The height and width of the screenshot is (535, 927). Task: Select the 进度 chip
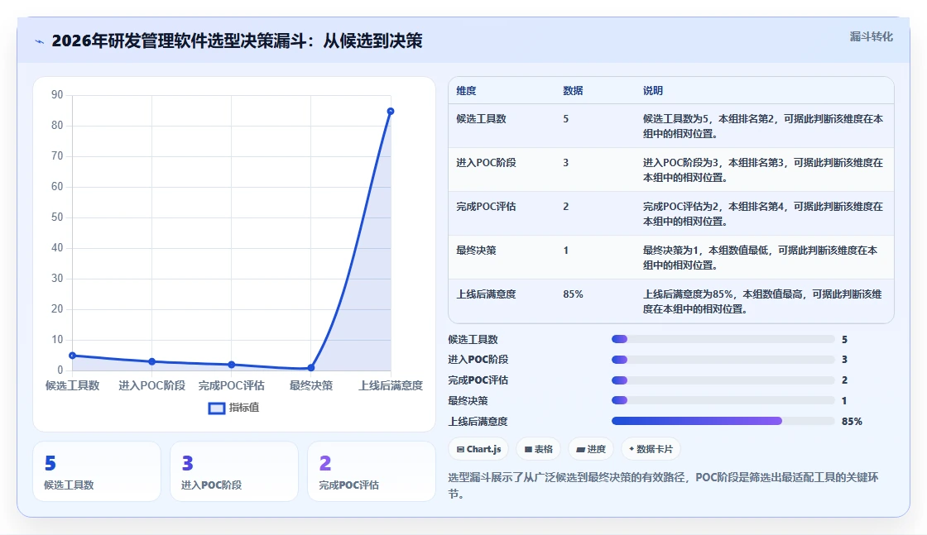pyautogui.click(x=591, y=449)
